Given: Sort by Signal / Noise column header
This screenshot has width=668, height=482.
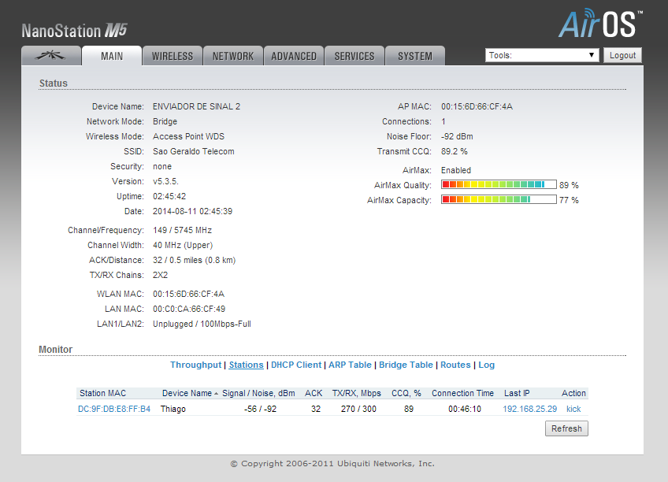Looking at the screenshot, I should (x=258, y=393).
